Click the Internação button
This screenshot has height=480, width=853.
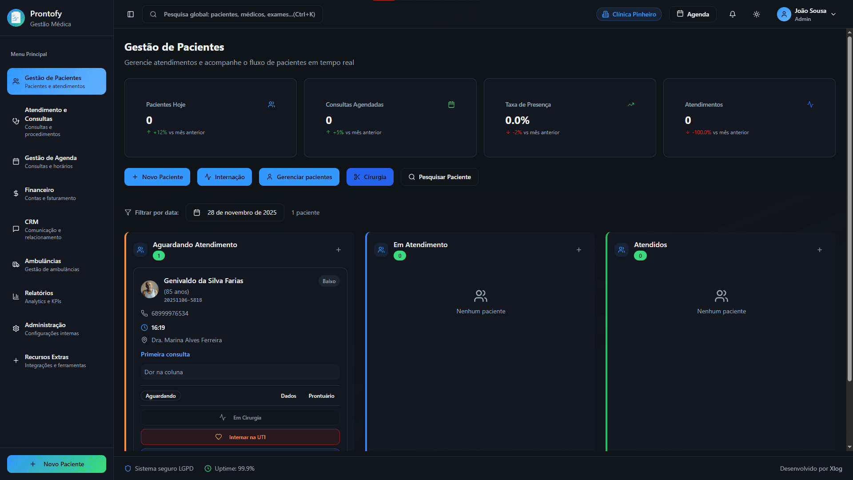224,177
